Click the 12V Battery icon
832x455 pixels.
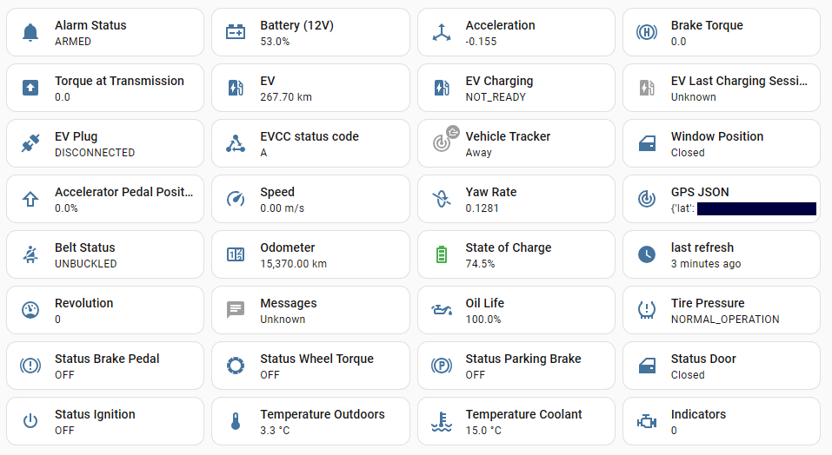[236, 33]
